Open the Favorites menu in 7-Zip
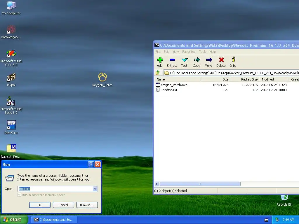Screen dimensions: 299x224 point(189,52)
